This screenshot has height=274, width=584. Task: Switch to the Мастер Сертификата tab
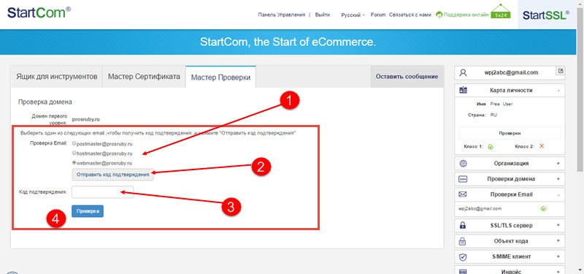click(144, 77)
